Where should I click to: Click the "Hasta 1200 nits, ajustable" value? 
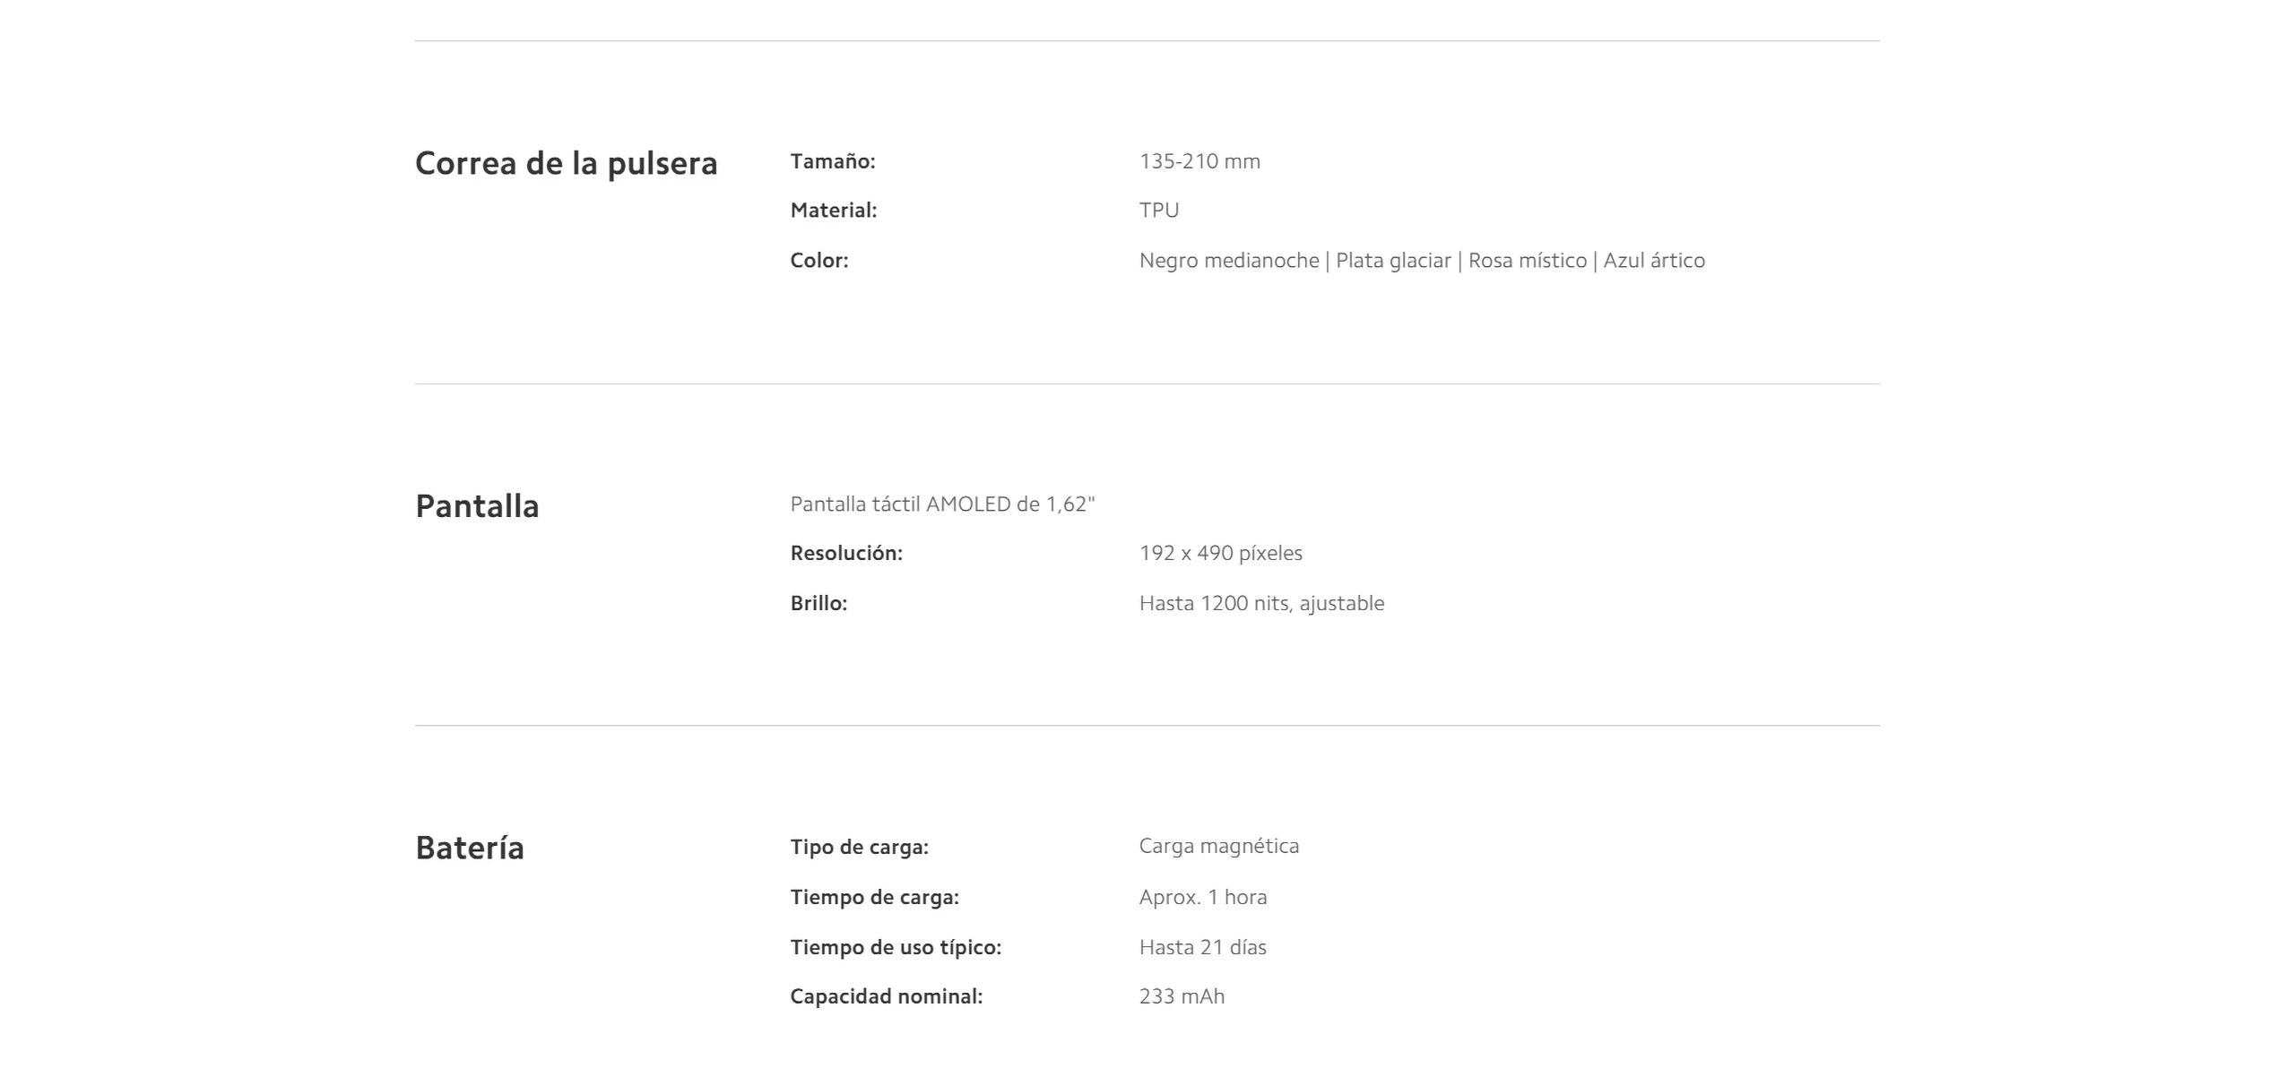point(1261,604)
